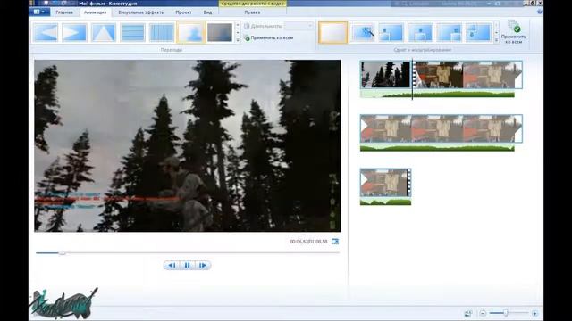Select the automatic magic-wand pan and zoom
The image size is (572, 321).
coord(363,32)
